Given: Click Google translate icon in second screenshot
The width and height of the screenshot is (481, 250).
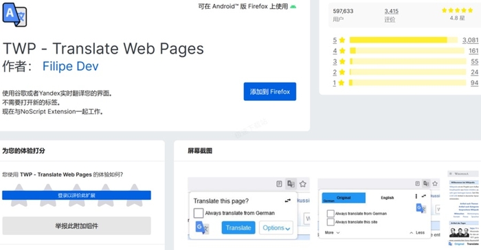Looking at the screenshot, I should [421, 208].
